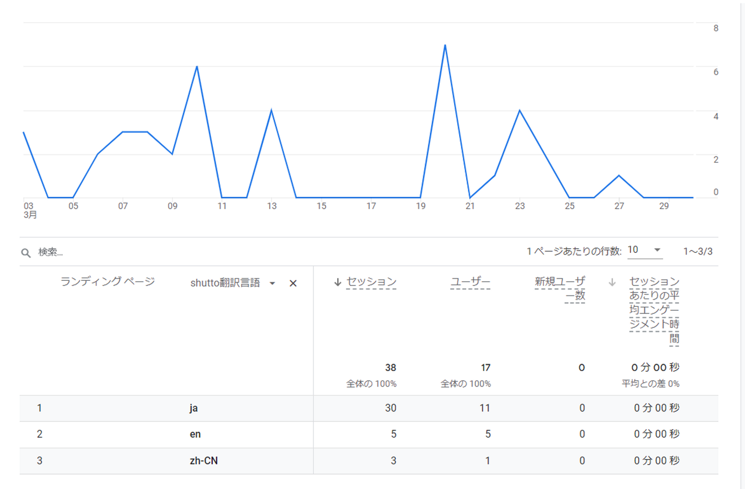
Task: Remove the shutto翻訳言語 secondary dimension
Action: (x=293, y=283)
